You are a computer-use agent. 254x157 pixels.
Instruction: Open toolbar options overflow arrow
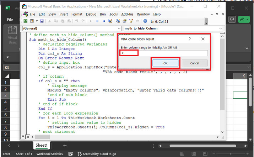pyautogui.click(x=206, y=21)
